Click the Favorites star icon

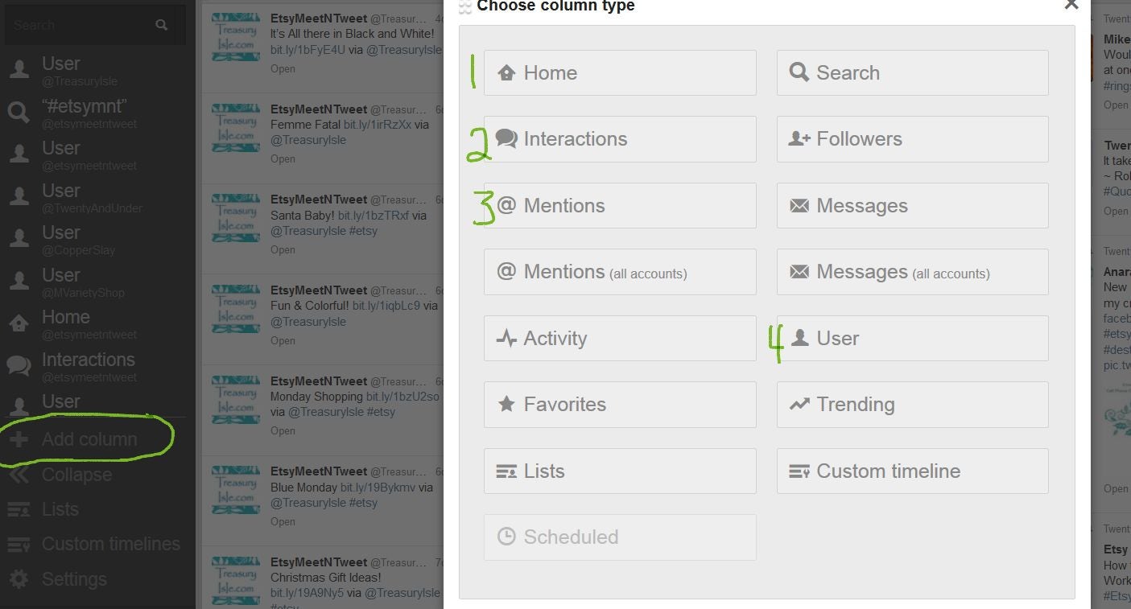coord(506,404)
